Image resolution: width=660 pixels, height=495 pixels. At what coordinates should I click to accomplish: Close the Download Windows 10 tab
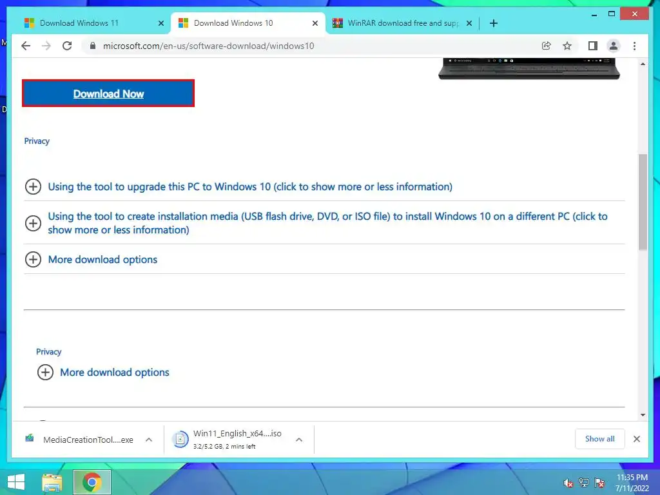(x=315, y=23)
